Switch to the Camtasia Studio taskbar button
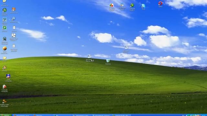The height and width of the screenshot is (116, 207). [121, 115]
